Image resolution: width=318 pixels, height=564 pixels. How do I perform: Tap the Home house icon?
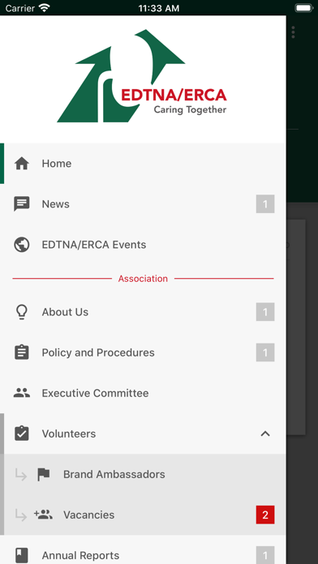coord(22,164)
